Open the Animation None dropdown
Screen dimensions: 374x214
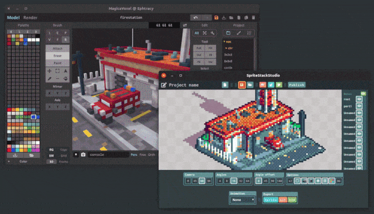pos(243,200)
